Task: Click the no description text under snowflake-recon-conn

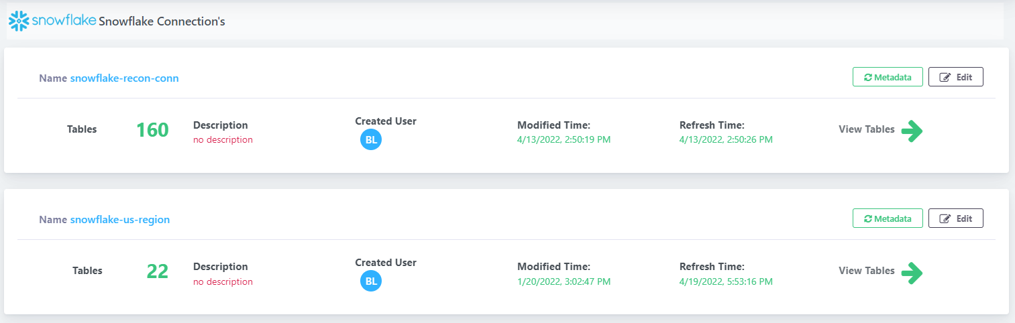Action: (x=223, y=140)
